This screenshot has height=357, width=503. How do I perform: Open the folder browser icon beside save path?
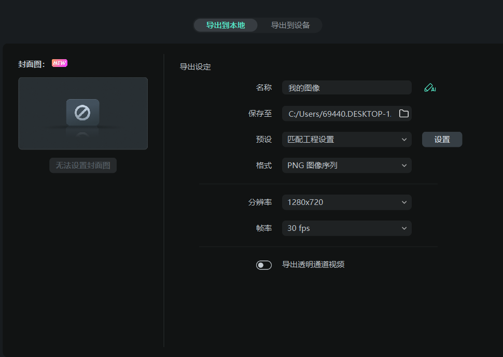click(403, 113)
